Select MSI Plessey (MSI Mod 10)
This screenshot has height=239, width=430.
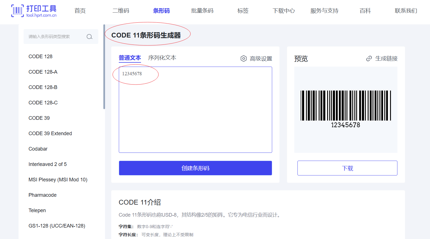[x=58, y=180]
